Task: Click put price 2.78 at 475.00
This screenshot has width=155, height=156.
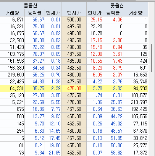Action: (95, 89)
